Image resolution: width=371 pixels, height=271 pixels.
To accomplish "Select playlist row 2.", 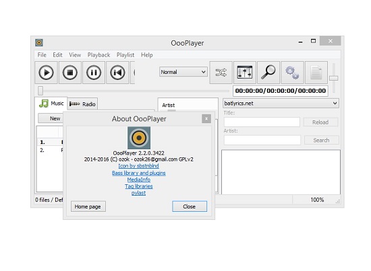I will tap(51, 150).
